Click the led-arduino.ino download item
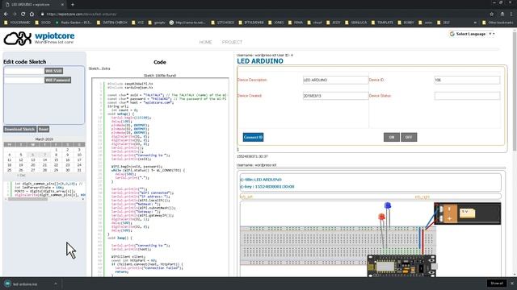 [x=25, y=284]
